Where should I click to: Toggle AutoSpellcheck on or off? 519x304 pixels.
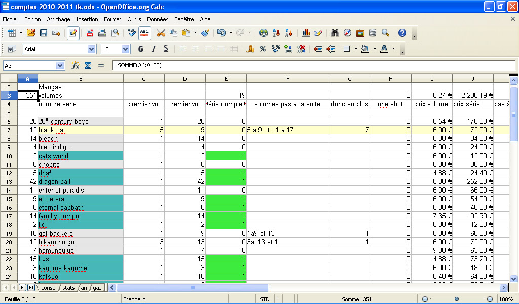coord(144,33)
